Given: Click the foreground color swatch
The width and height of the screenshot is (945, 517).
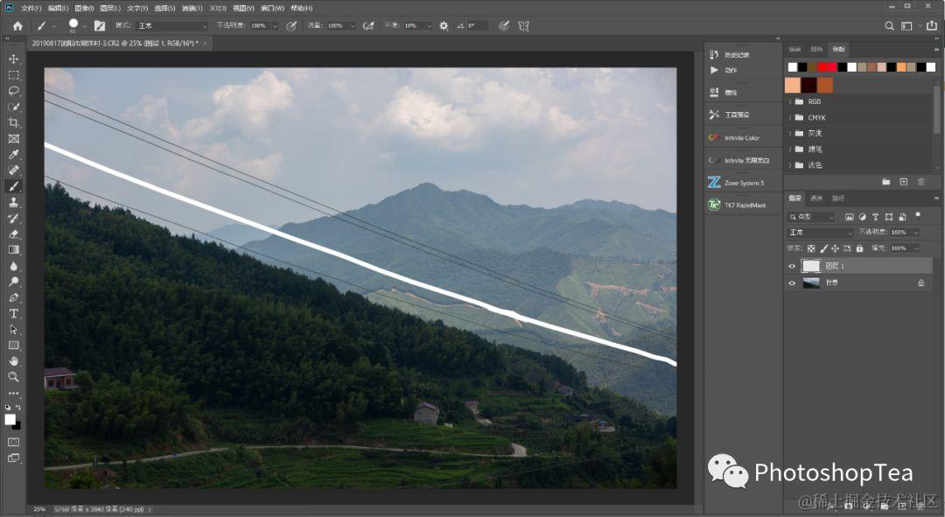Looking at the screenshot, I should [10, 419].
